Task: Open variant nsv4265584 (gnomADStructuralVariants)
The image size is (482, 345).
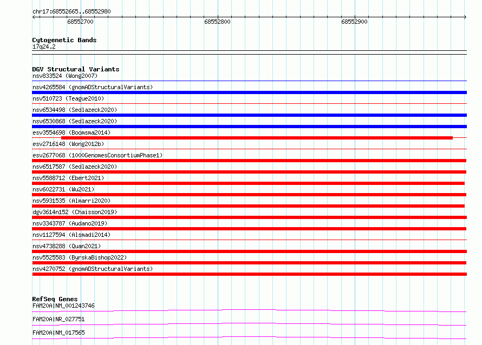Action: tap(93, 87)
